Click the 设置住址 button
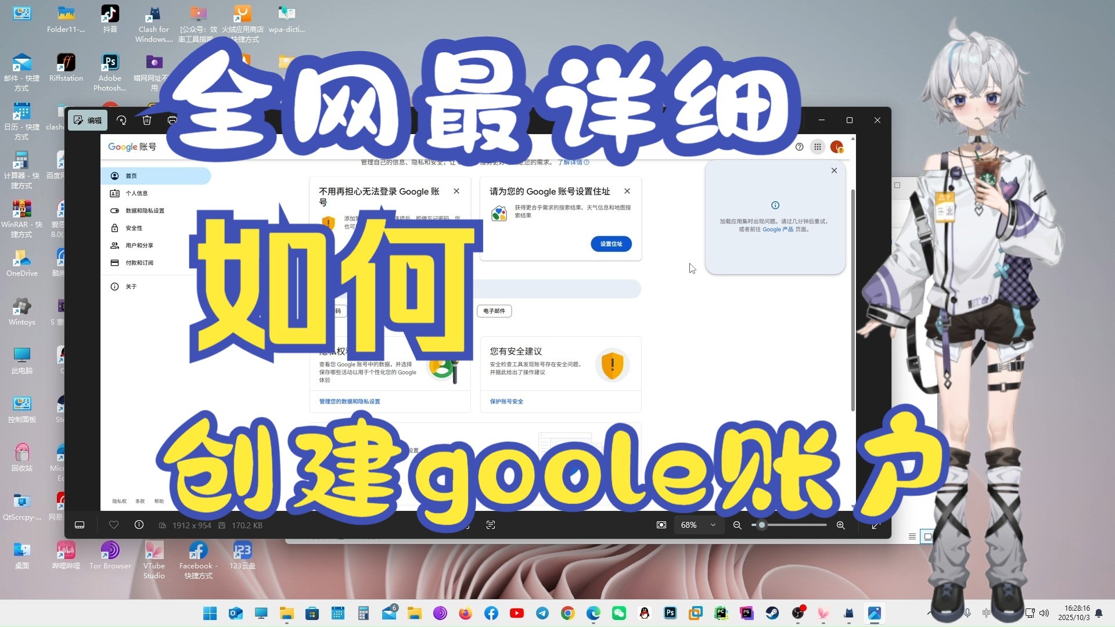Viewport: 1115px width, 627px height. 611,244
